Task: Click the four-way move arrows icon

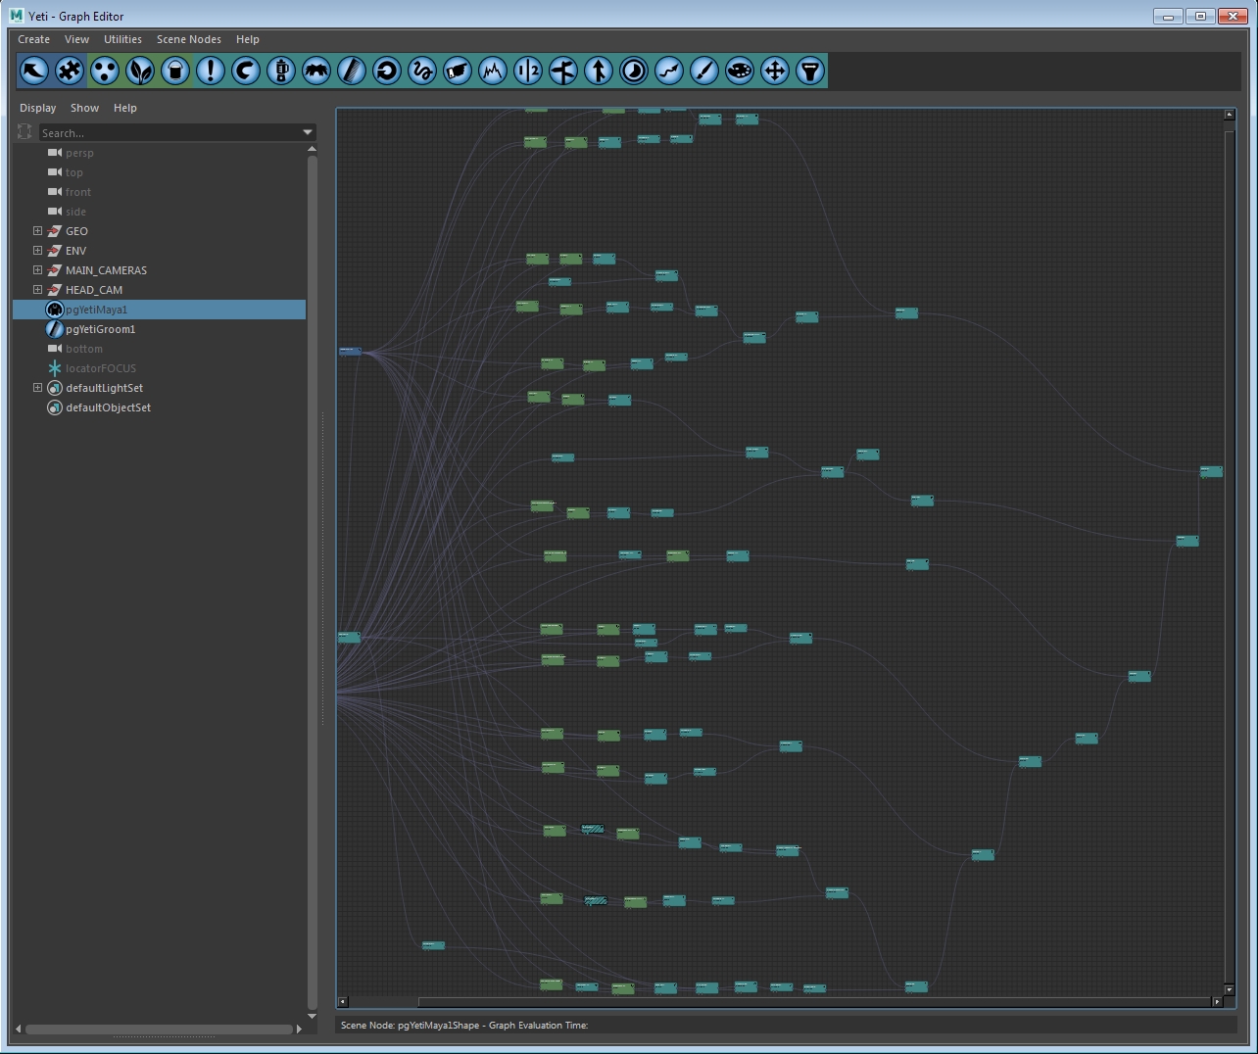Action: 775,71
